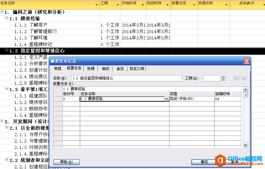Click the '0 个工作' duration of 1.1.4
This screenshot has height=169, width=265.
tap(110, 44)
